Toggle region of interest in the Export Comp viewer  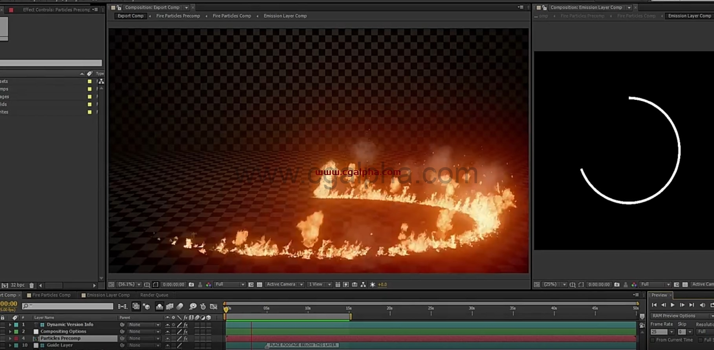156,284
